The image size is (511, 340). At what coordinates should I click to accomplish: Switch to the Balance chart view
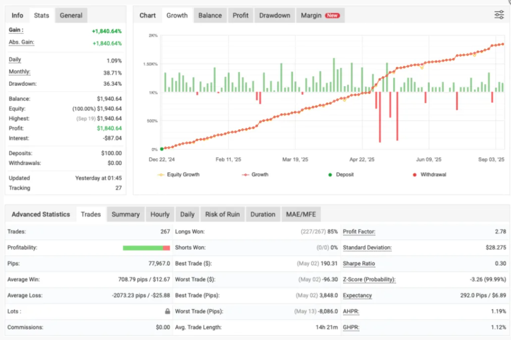tap(210, 15)
